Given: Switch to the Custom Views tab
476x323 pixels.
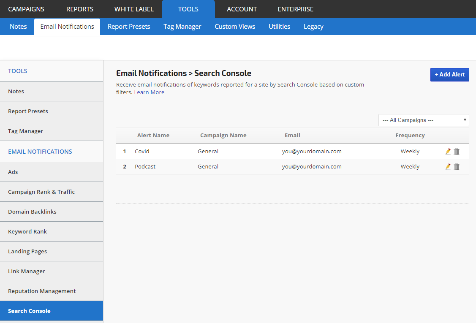Looking at the screenshot, I should tap(235, 27).
